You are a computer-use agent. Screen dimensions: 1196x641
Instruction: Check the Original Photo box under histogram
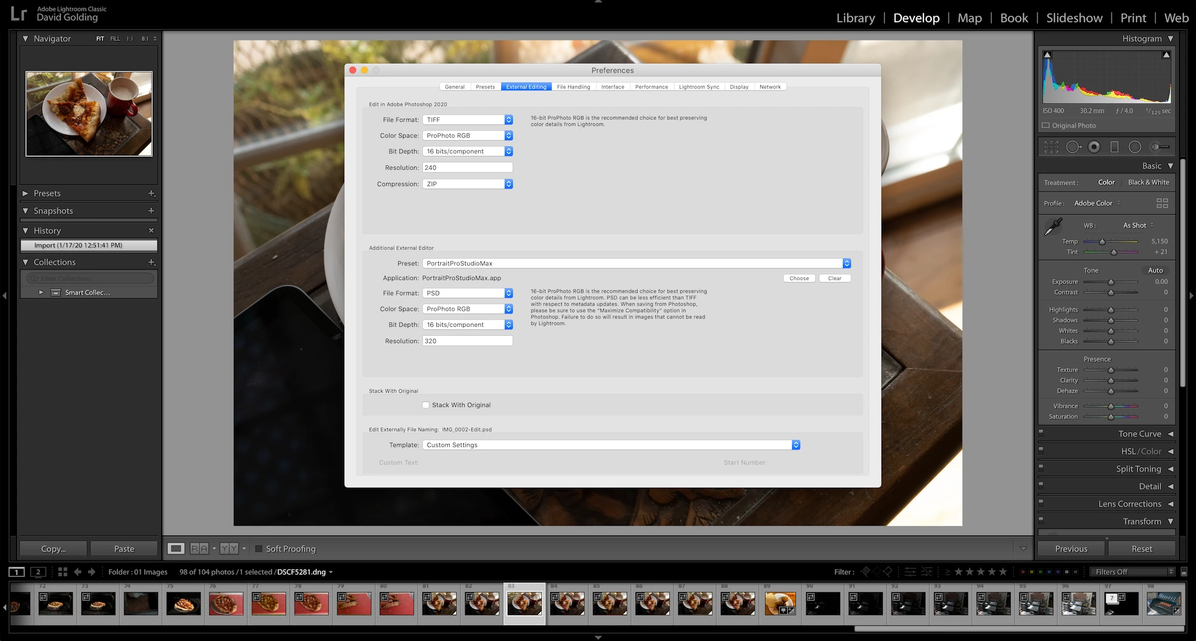[x=1046, y=126]
